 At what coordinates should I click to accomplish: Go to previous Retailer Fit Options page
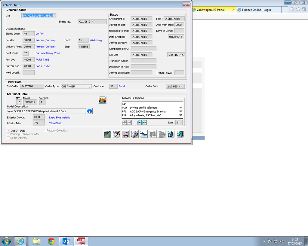(x=129, y=123)
